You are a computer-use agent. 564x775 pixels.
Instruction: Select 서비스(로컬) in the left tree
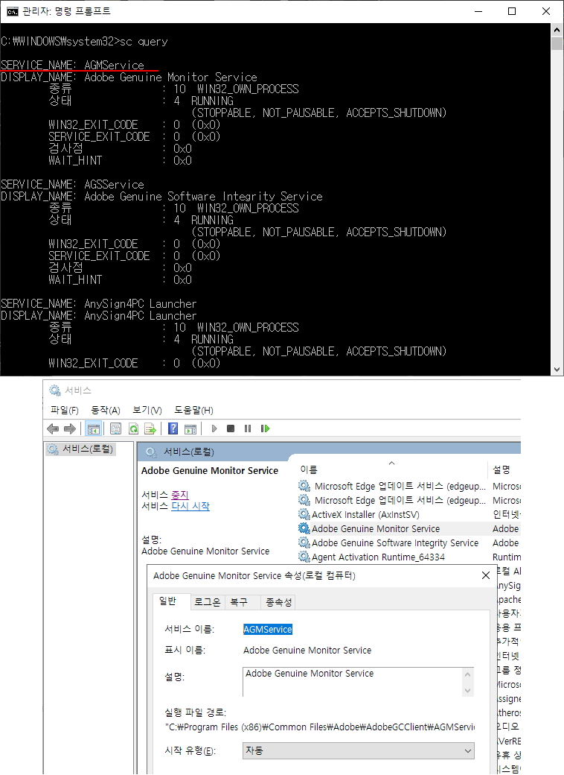click(81, 449)
